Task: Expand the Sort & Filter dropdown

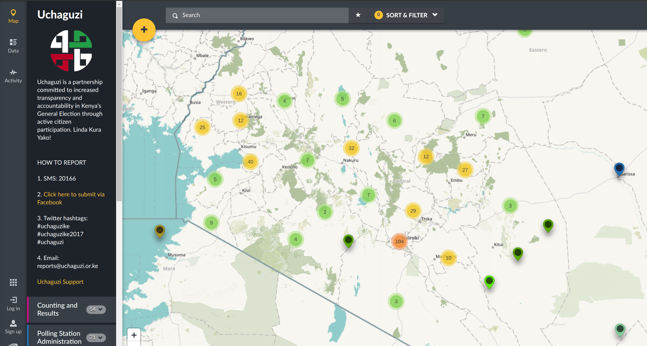Action: coord(406,15)
